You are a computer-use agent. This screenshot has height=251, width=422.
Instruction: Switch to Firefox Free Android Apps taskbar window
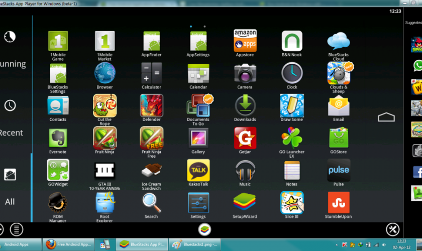pos(68,244)
